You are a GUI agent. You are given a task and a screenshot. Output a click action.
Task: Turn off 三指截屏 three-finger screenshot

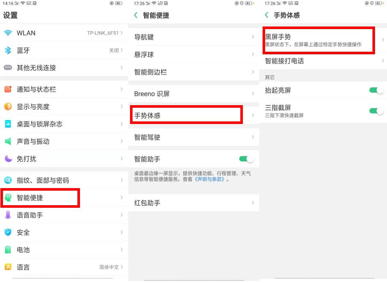point(375,110)
